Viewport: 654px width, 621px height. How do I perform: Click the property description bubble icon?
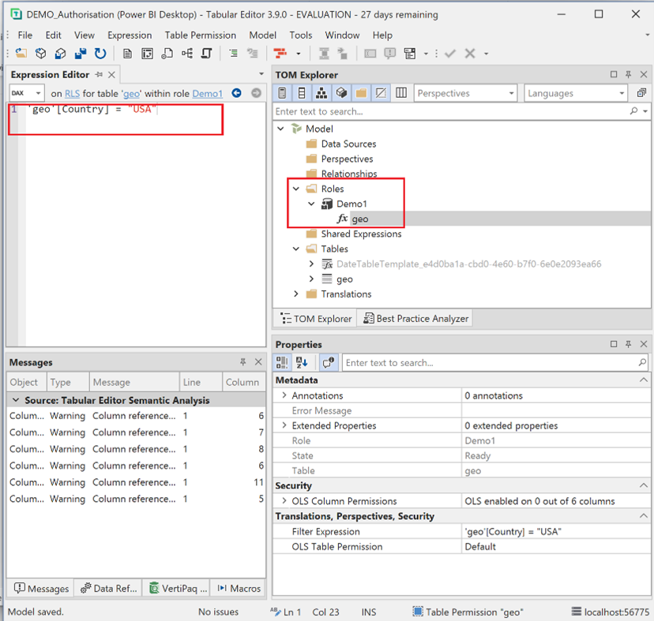[x=329, y=363]
